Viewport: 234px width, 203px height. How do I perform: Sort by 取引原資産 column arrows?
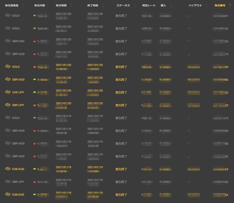(23, 6)
